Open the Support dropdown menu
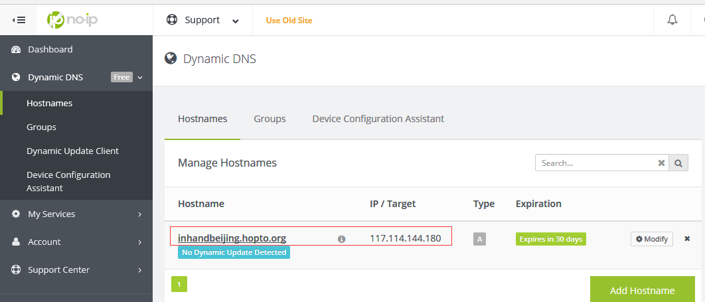Viewport: 705px width, 302px height. coord(202,20)
